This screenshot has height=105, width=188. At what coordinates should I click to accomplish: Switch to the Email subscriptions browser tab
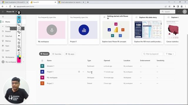tap(71, 2)
